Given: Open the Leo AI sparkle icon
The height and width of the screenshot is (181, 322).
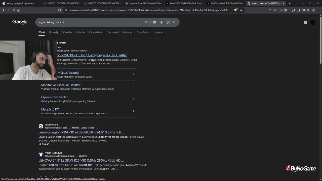Looking at the screenshot, I should point(308,10).
